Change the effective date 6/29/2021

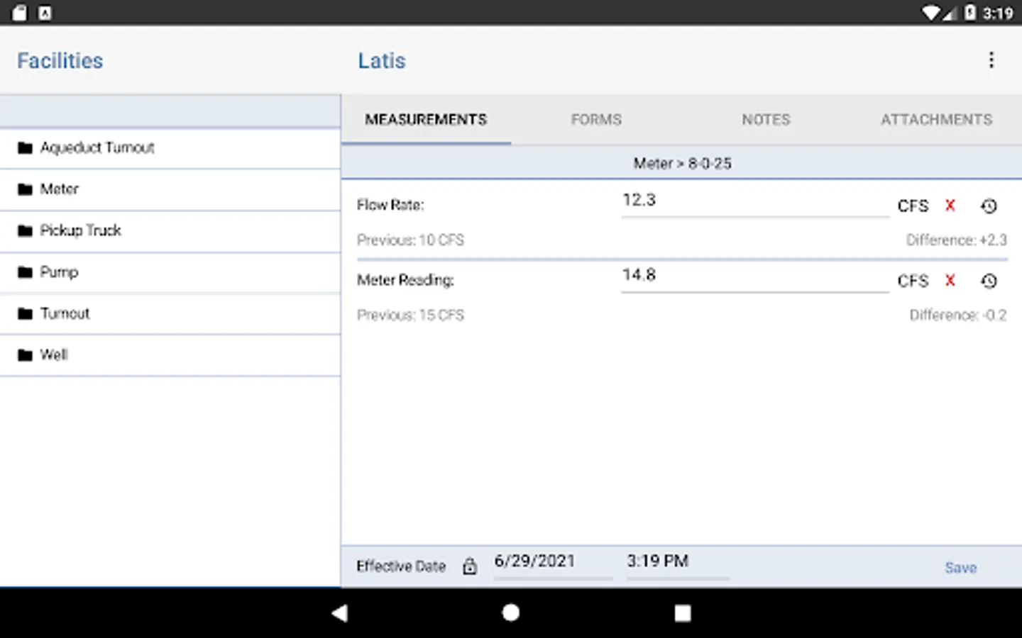(x=553, y=563)
